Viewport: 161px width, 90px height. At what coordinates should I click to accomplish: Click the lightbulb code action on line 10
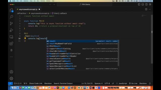tap(25, 38)
